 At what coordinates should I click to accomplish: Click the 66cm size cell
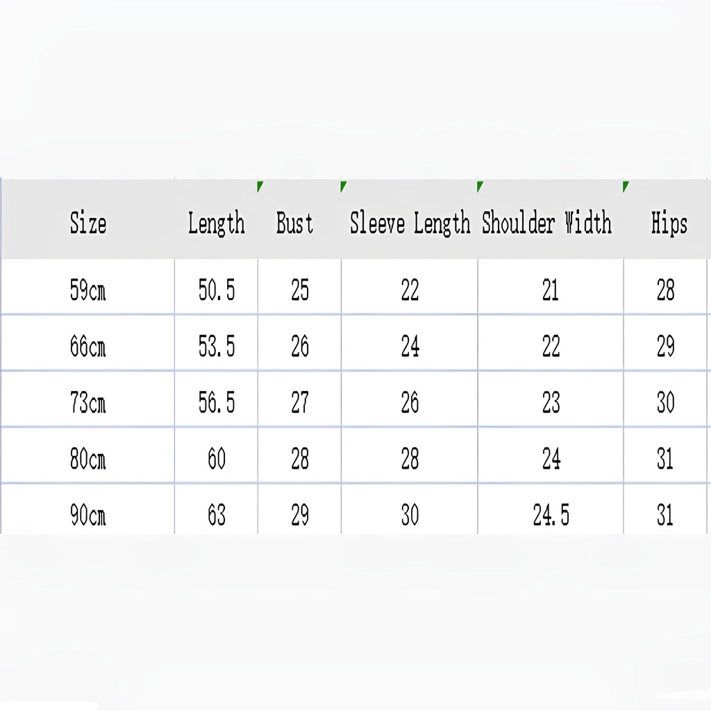(x=87, y=346)
